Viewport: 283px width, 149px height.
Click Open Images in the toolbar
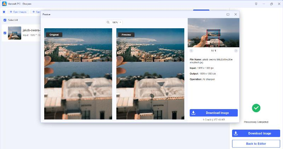click(x=18, y=12)
